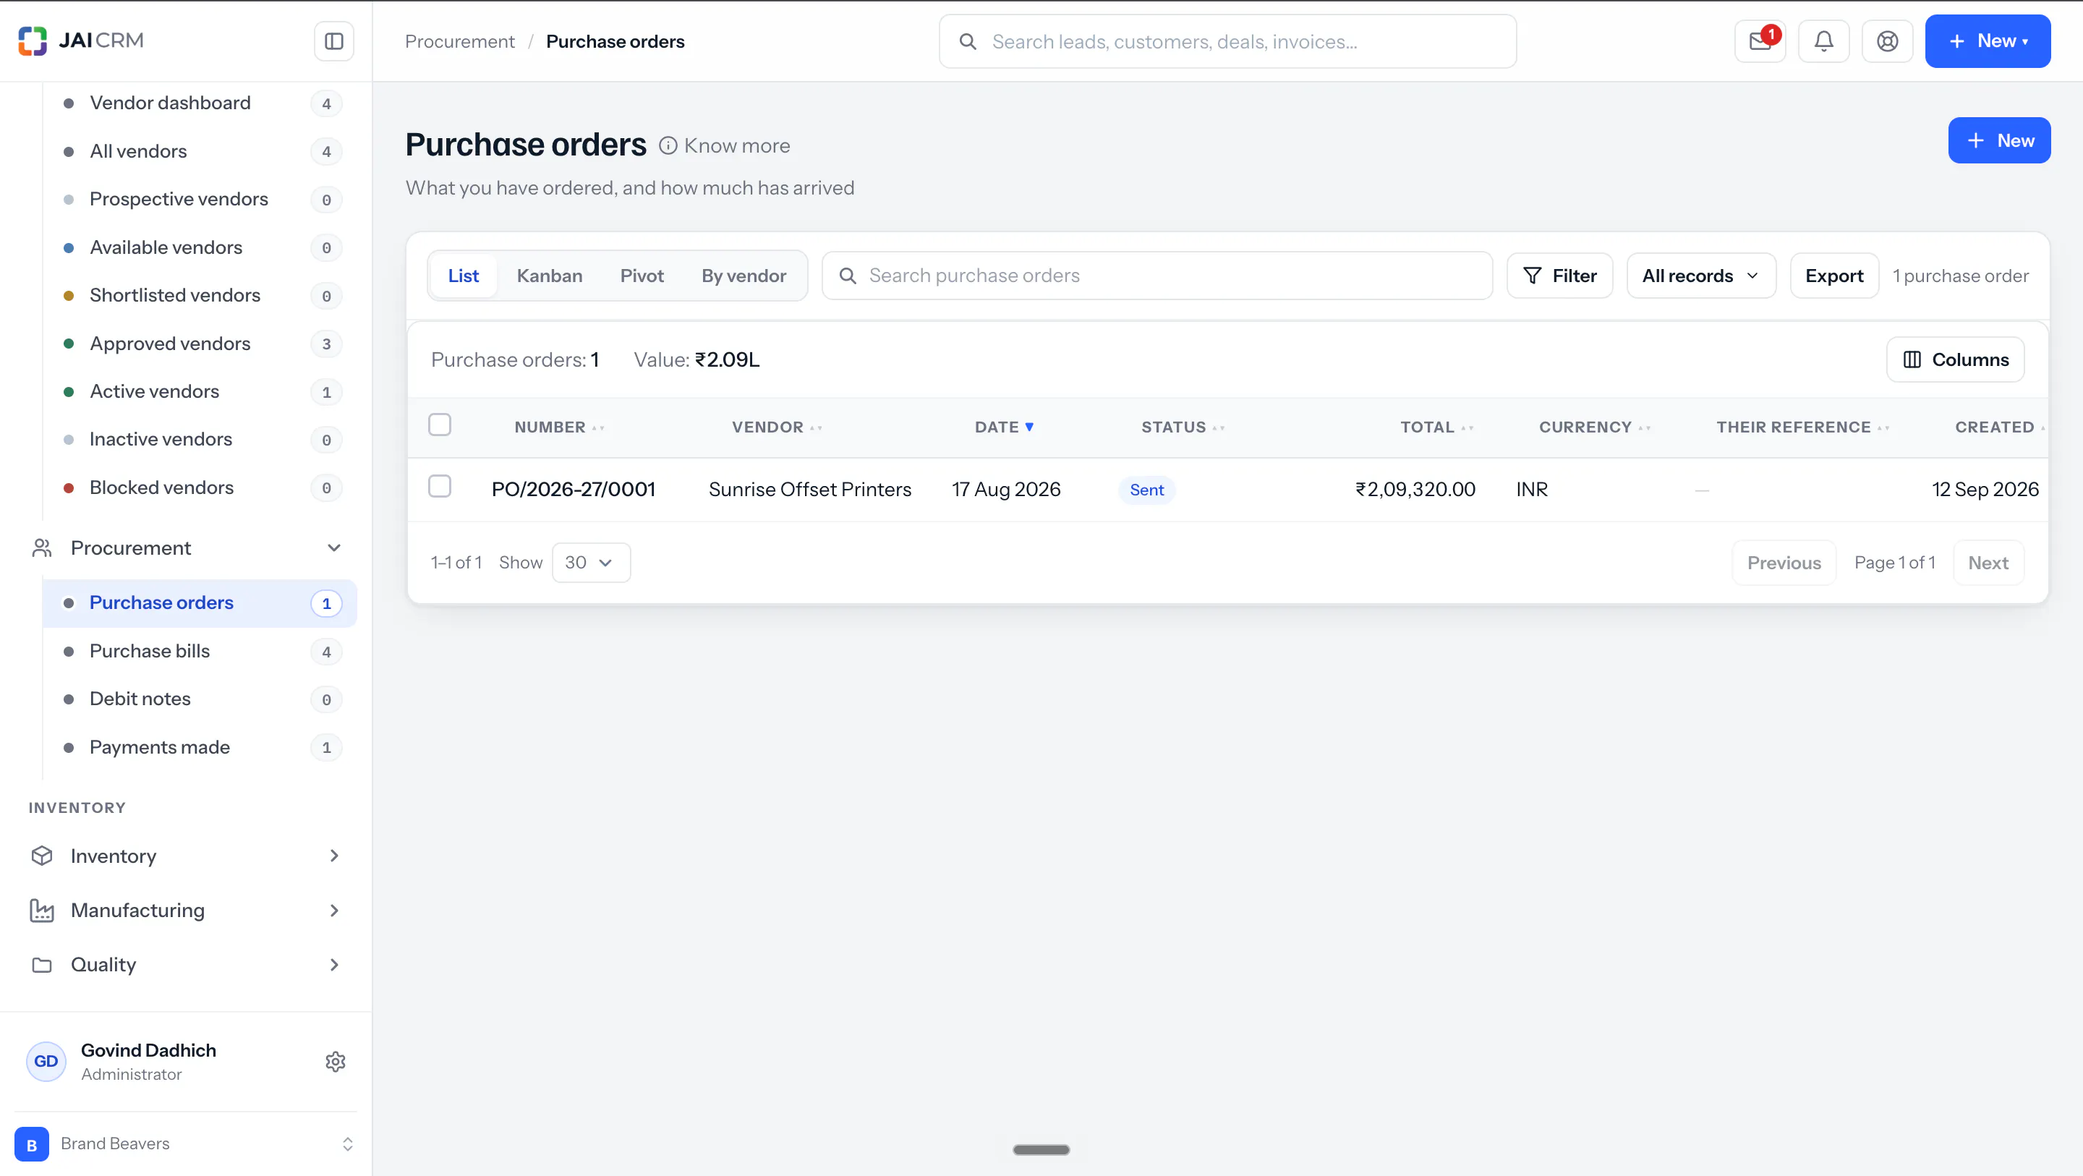Open Debit notes in sidebar
The image size is (2083, 1176).
tap(200, 699)
